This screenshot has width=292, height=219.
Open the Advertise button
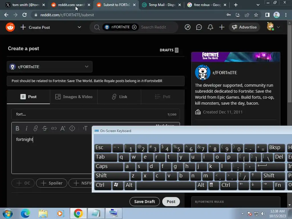click(244, 27)
